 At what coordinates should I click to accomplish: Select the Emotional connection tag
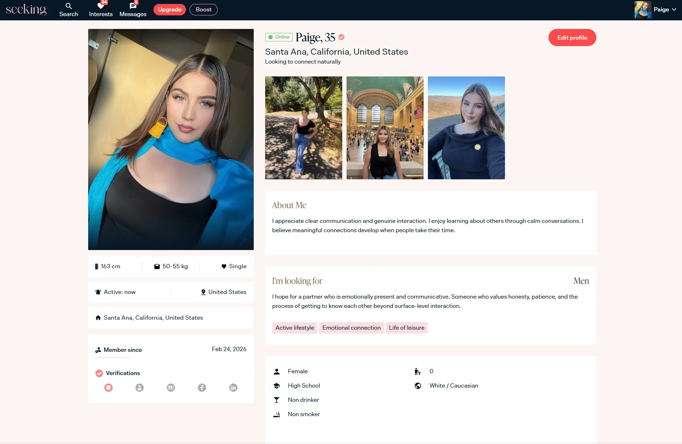point(351,328)
